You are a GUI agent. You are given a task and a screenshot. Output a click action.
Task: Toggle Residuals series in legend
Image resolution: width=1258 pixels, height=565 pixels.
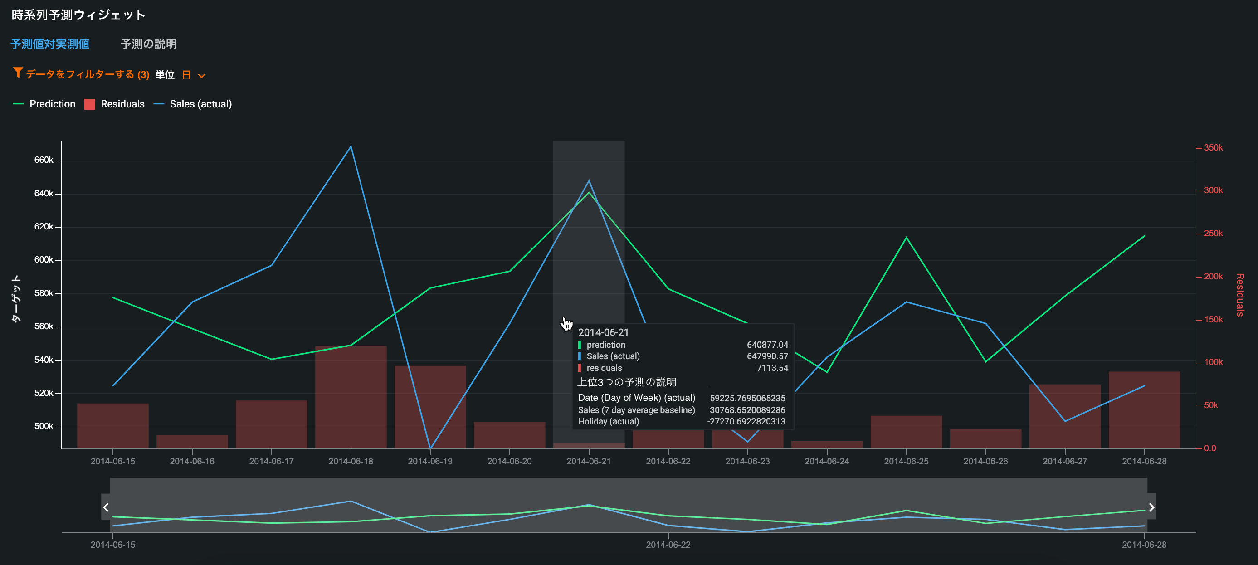point(122,104)
